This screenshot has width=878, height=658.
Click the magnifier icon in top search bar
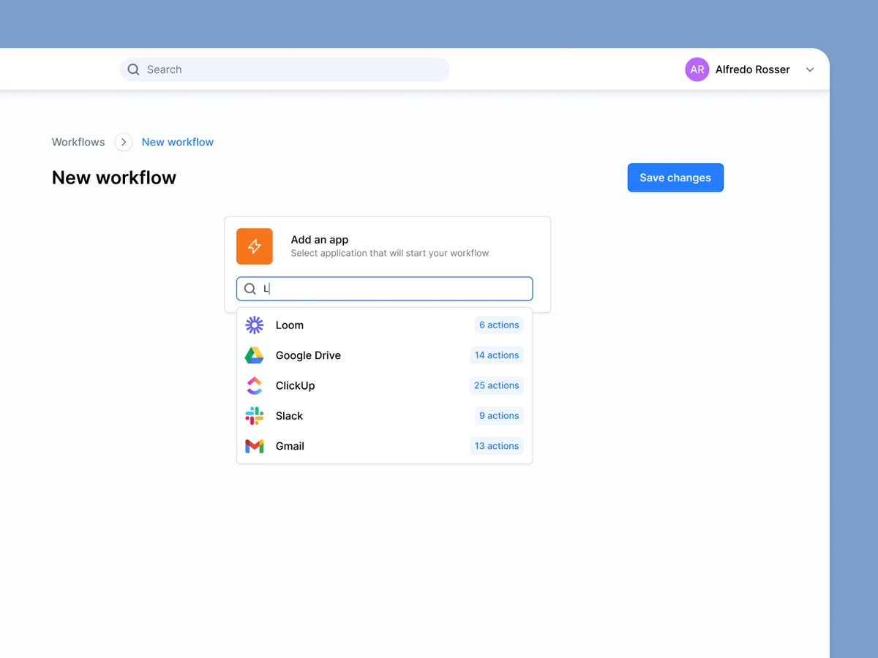133,69
